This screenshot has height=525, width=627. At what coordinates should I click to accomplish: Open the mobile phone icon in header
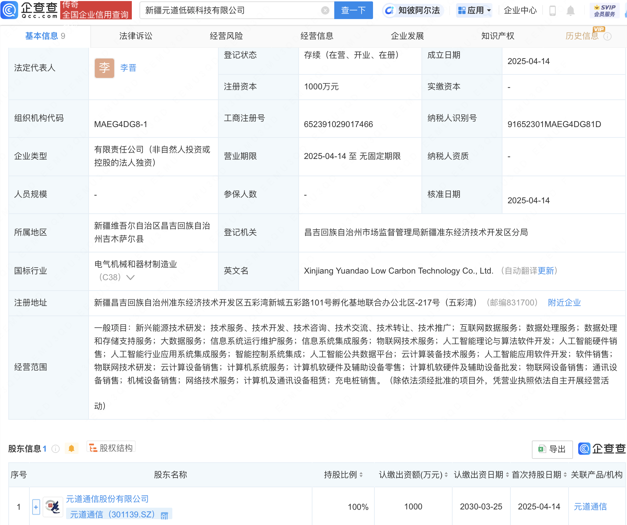(553, 11)
